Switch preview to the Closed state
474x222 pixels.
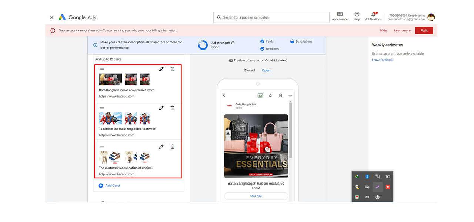click(x=249, y=70)
